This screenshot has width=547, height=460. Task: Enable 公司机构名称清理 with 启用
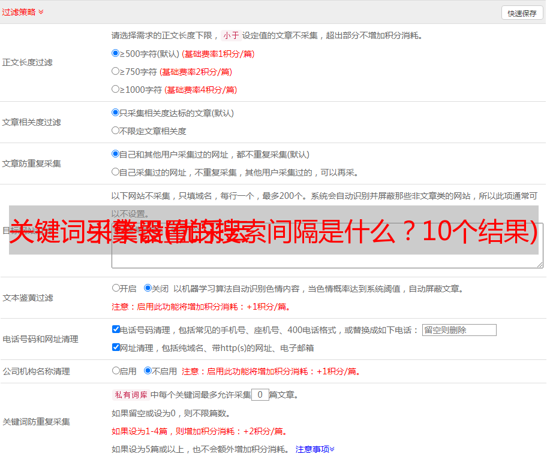coord(116,371)
